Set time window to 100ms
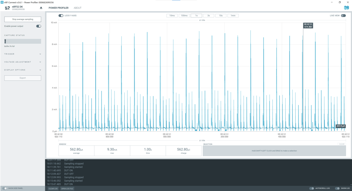352x191 pixels. (x=184, y=16)
